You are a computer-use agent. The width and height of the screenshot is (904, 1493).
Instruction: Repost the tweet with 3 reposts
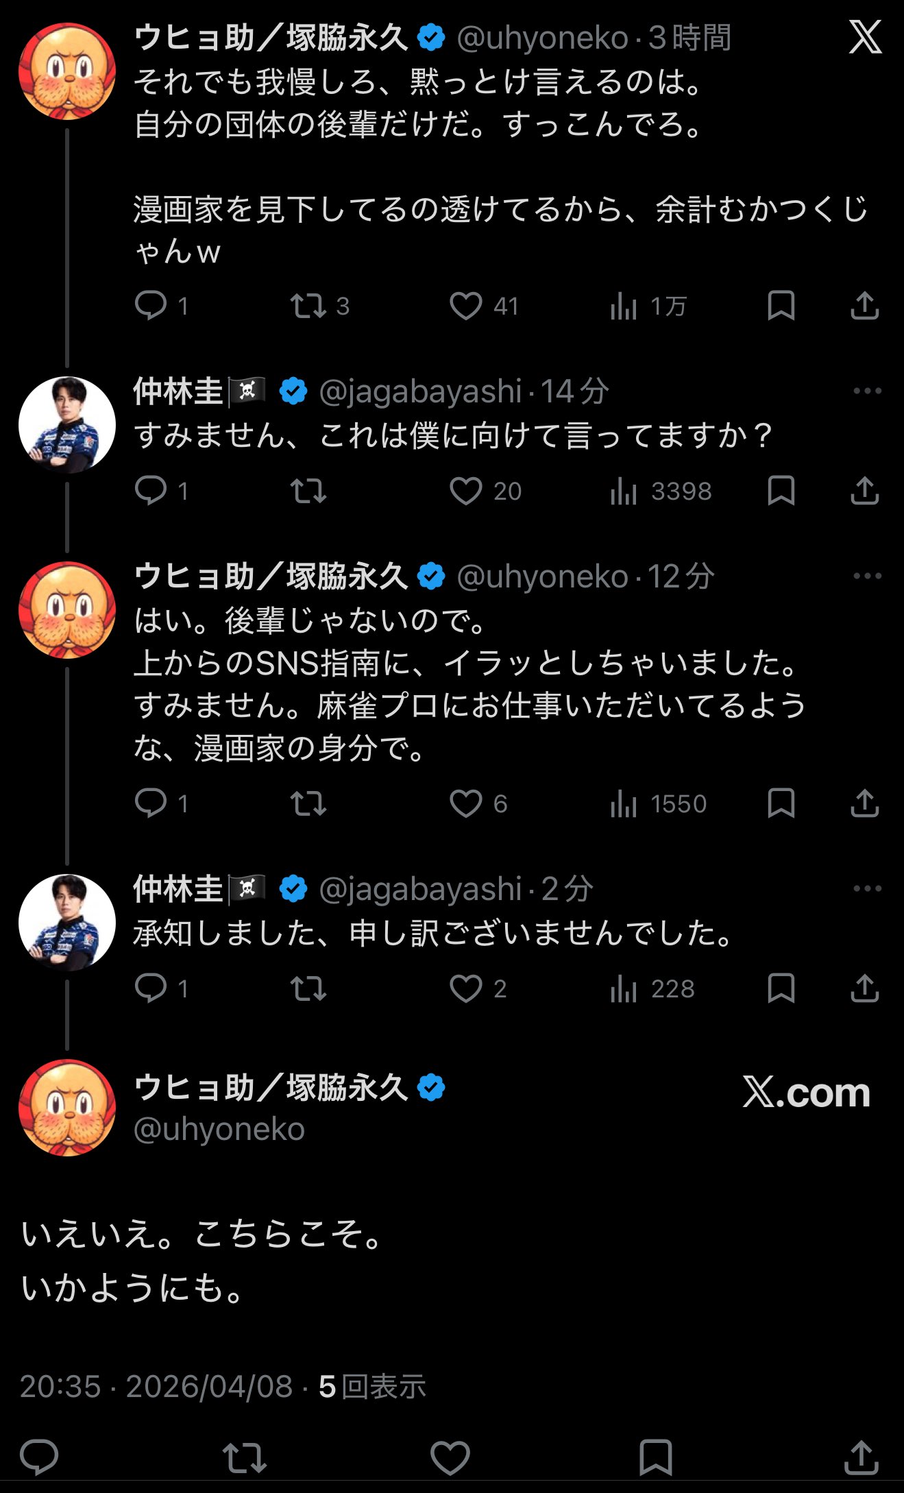tap(308, 306)
